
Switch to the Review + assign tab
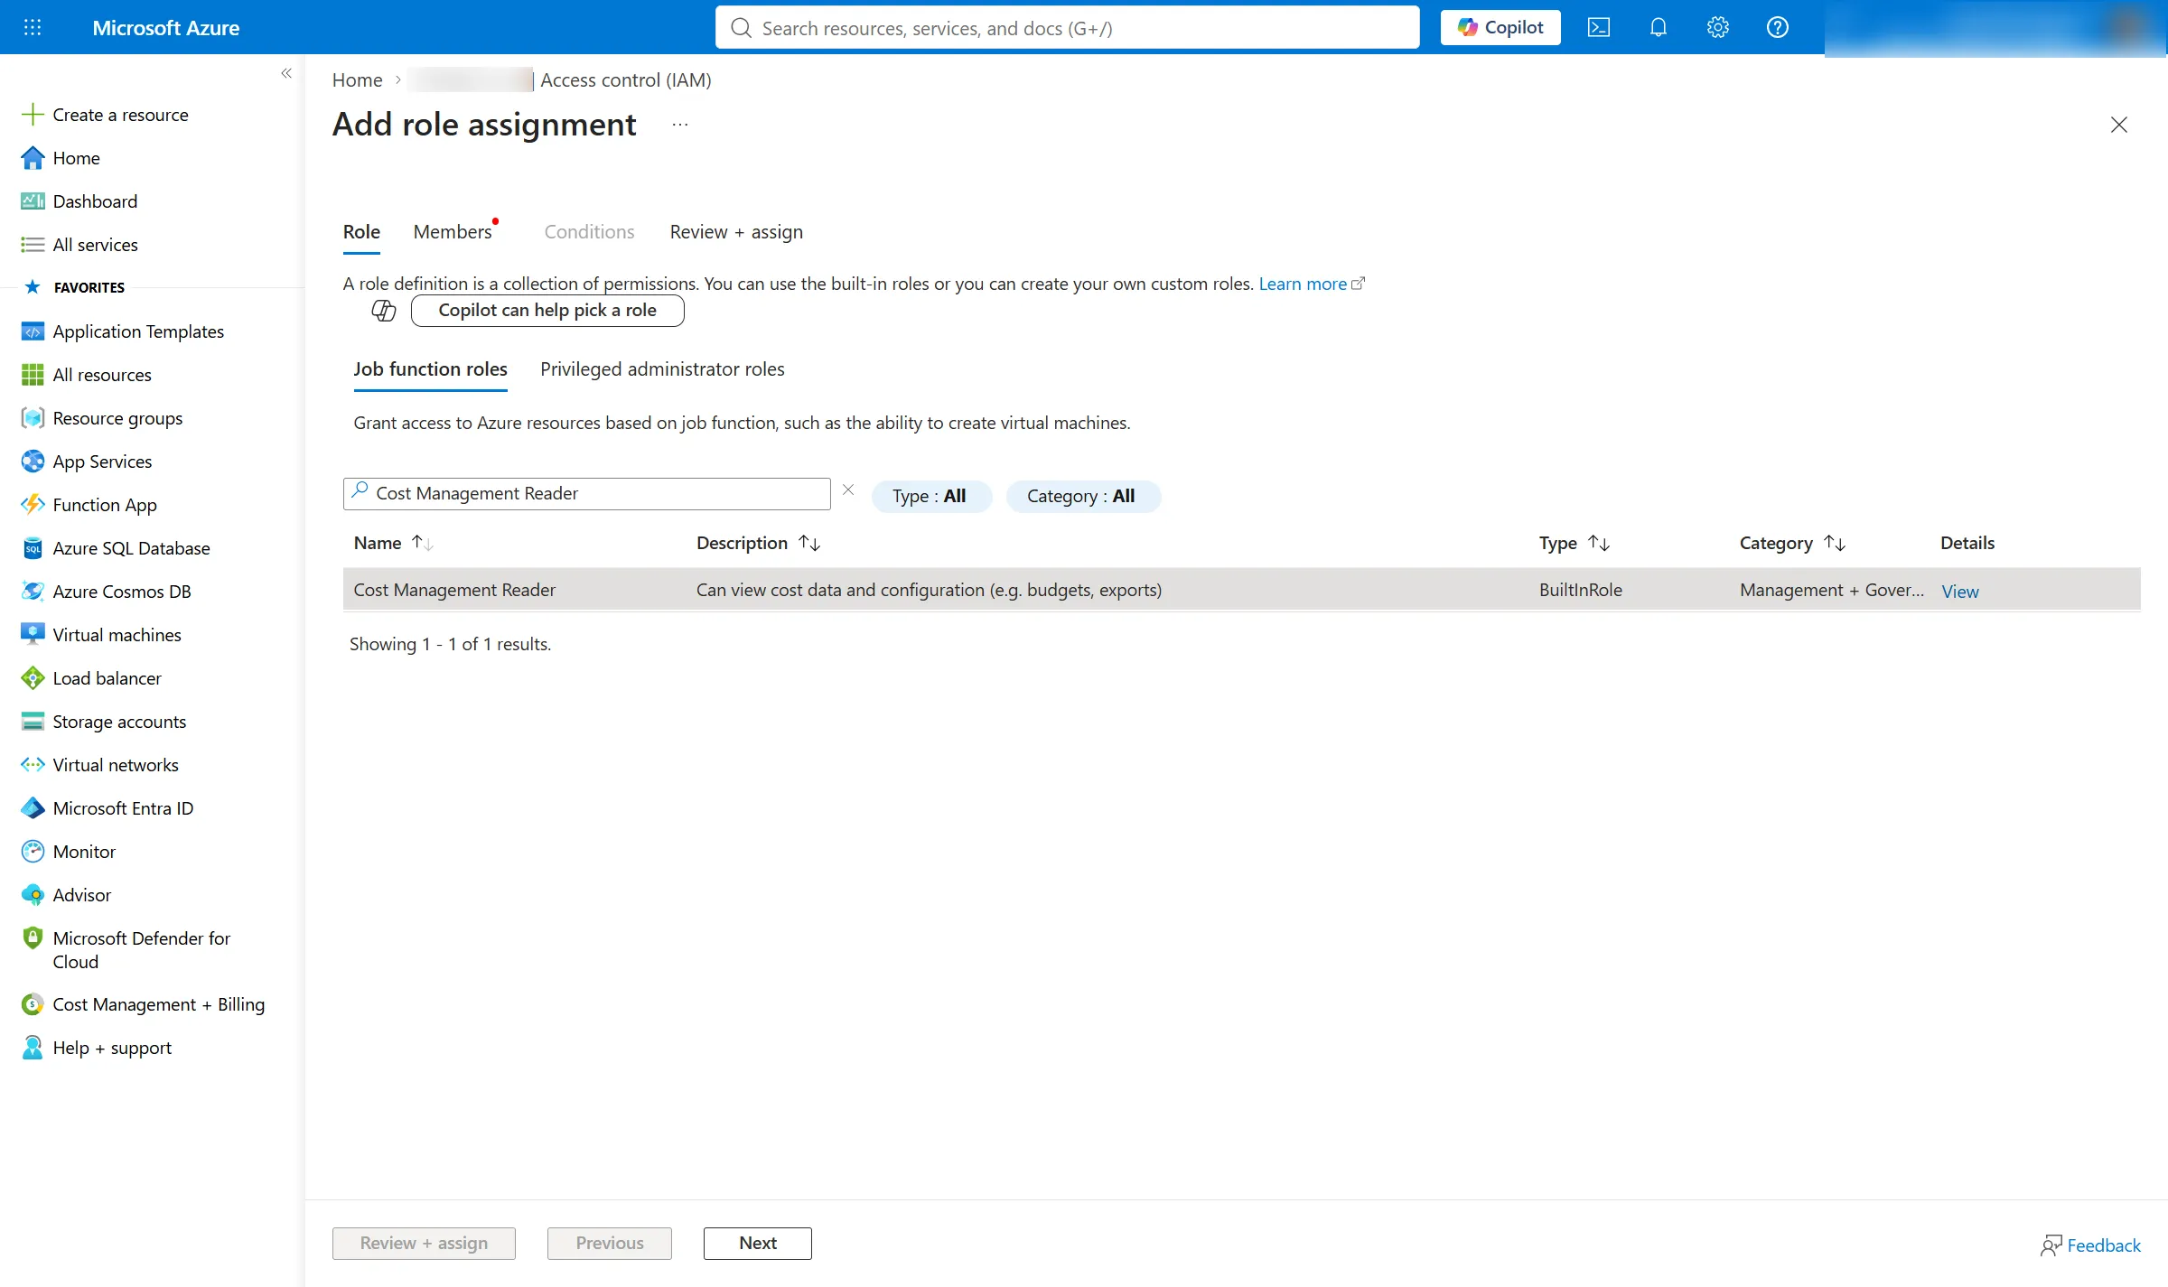point(736,232)
